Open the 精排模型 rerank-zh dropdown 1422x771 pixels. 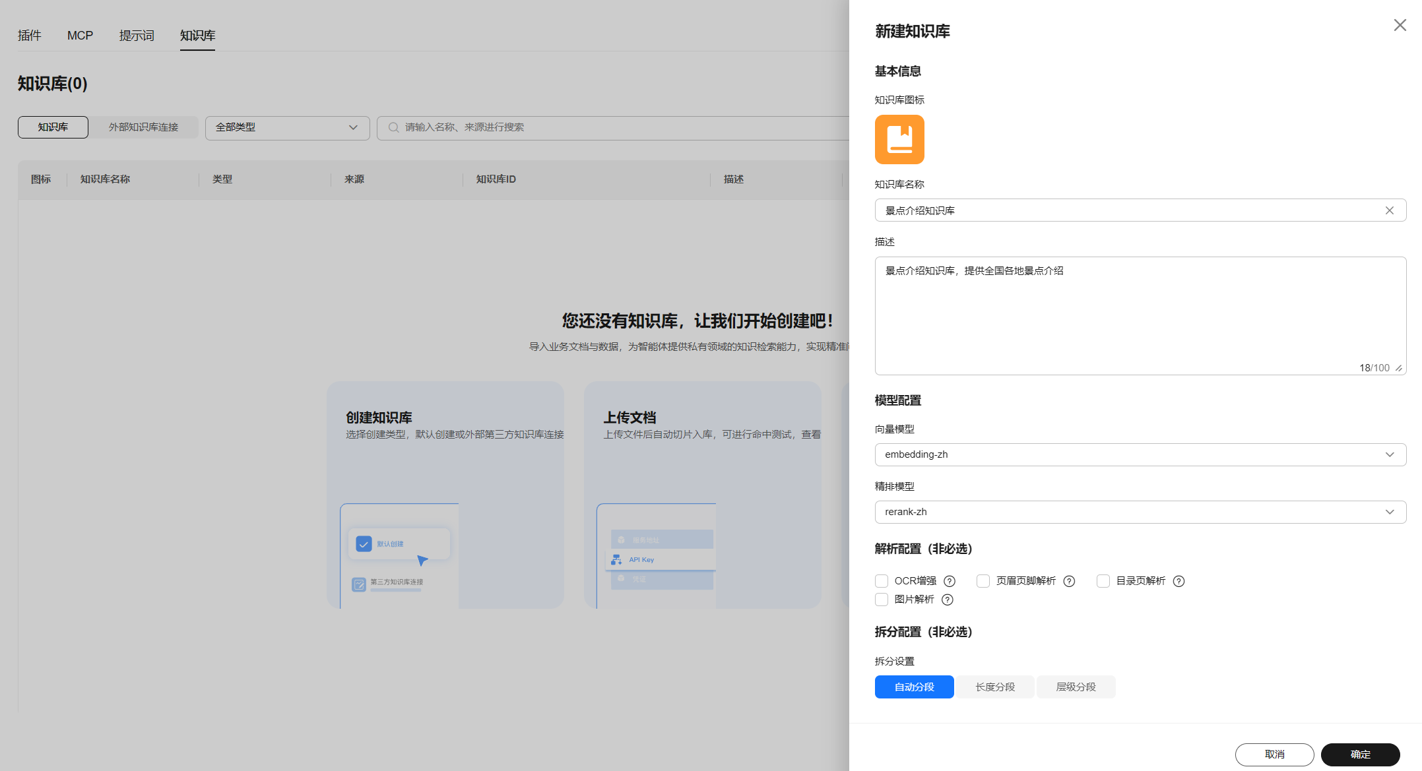pyautogui.click(x=1140, y=512)
